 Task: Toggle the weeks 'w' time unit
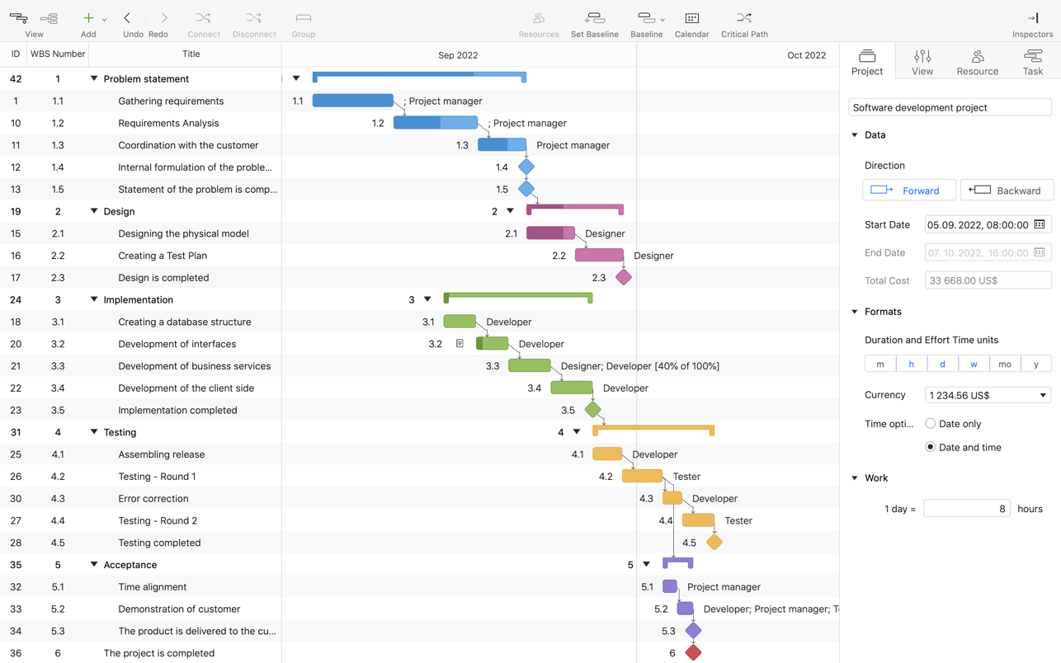974,364
